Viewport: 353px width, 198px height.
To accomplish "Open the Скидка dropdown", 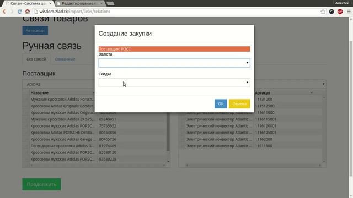I will pyautogui.click(x=174, y=82).
